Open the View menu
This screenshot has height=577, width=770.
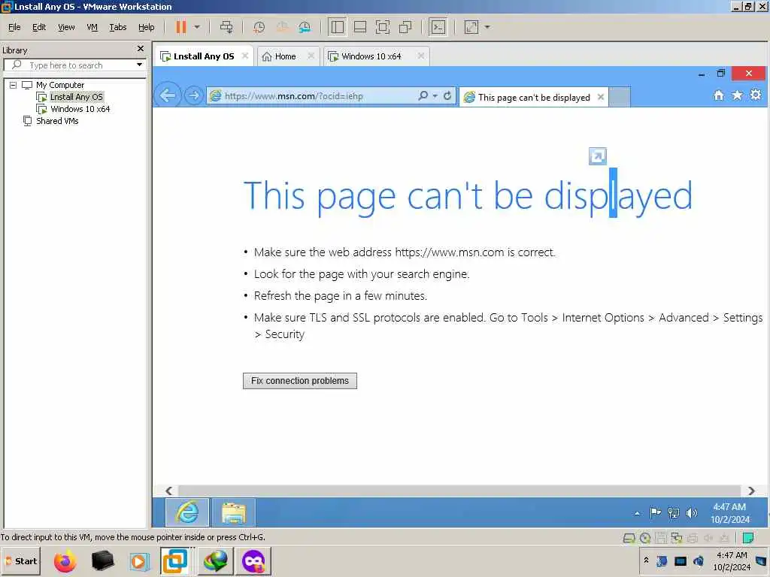(x=66, y=27)
